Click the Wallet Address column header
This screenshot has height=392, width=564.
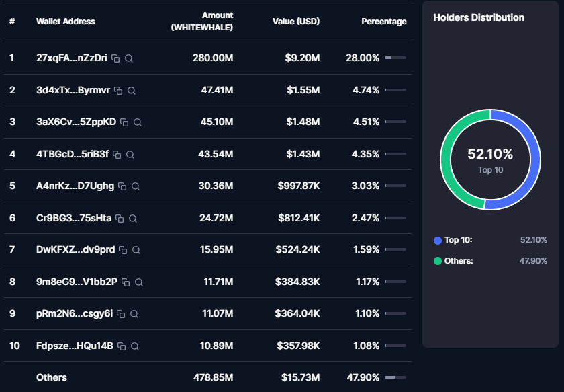66,22
